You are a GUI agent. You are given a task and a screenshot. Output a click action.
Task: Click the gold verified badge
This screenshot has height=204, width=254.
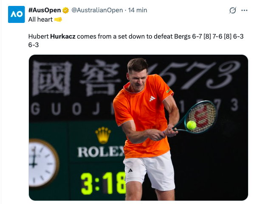(65, 10)
